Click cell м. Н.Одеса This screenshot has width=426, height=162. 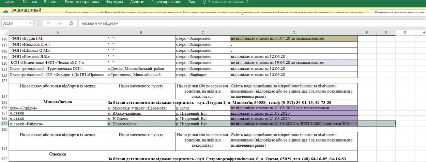tap(141, 118)
